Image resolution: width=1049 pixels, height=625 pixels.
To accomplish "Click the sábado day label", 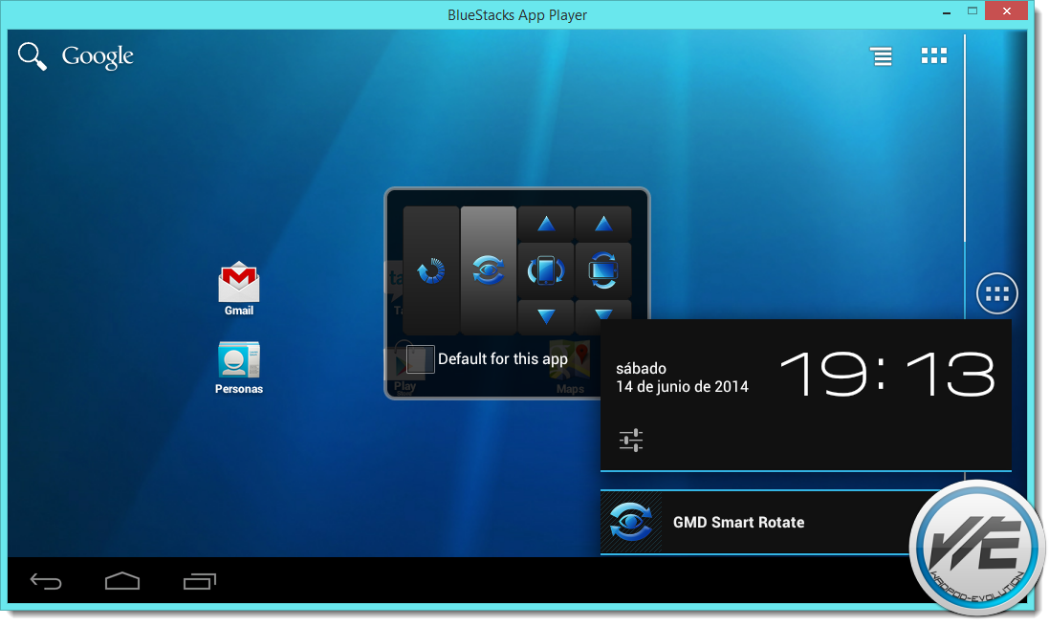I will (x=641, y=368).
